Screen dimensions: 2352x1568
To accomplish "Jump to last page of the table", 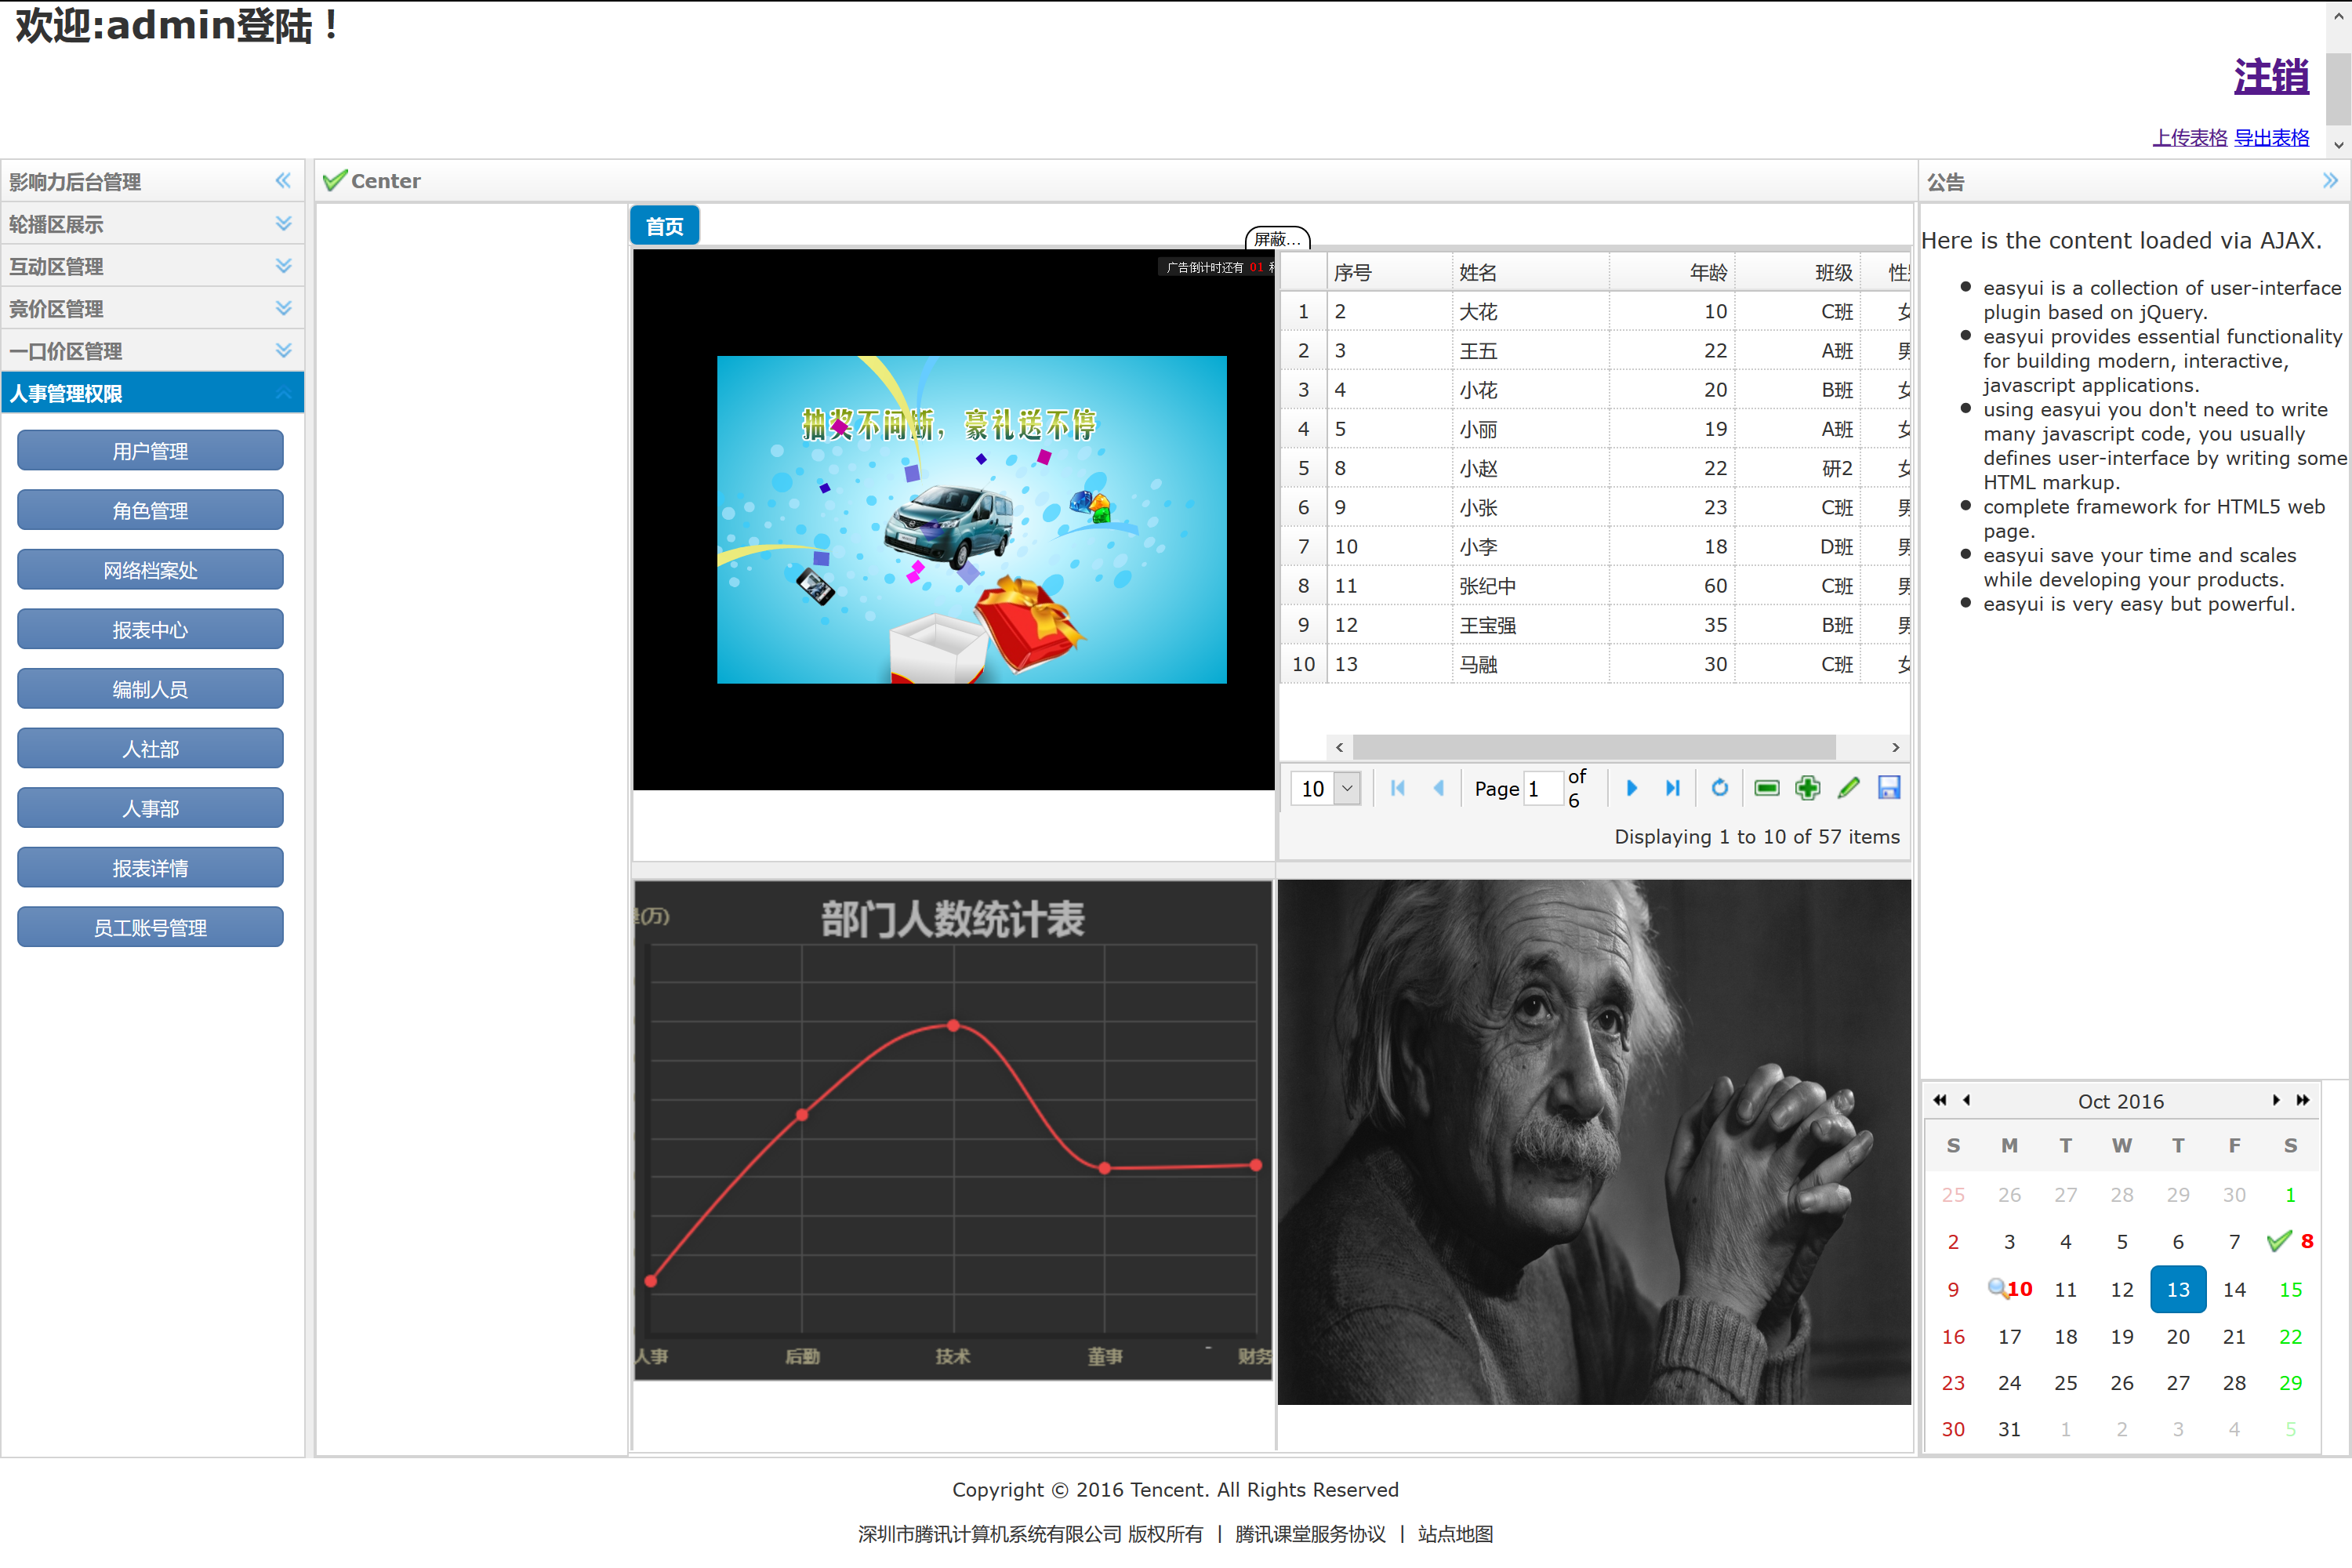I will pos(1672,788).
